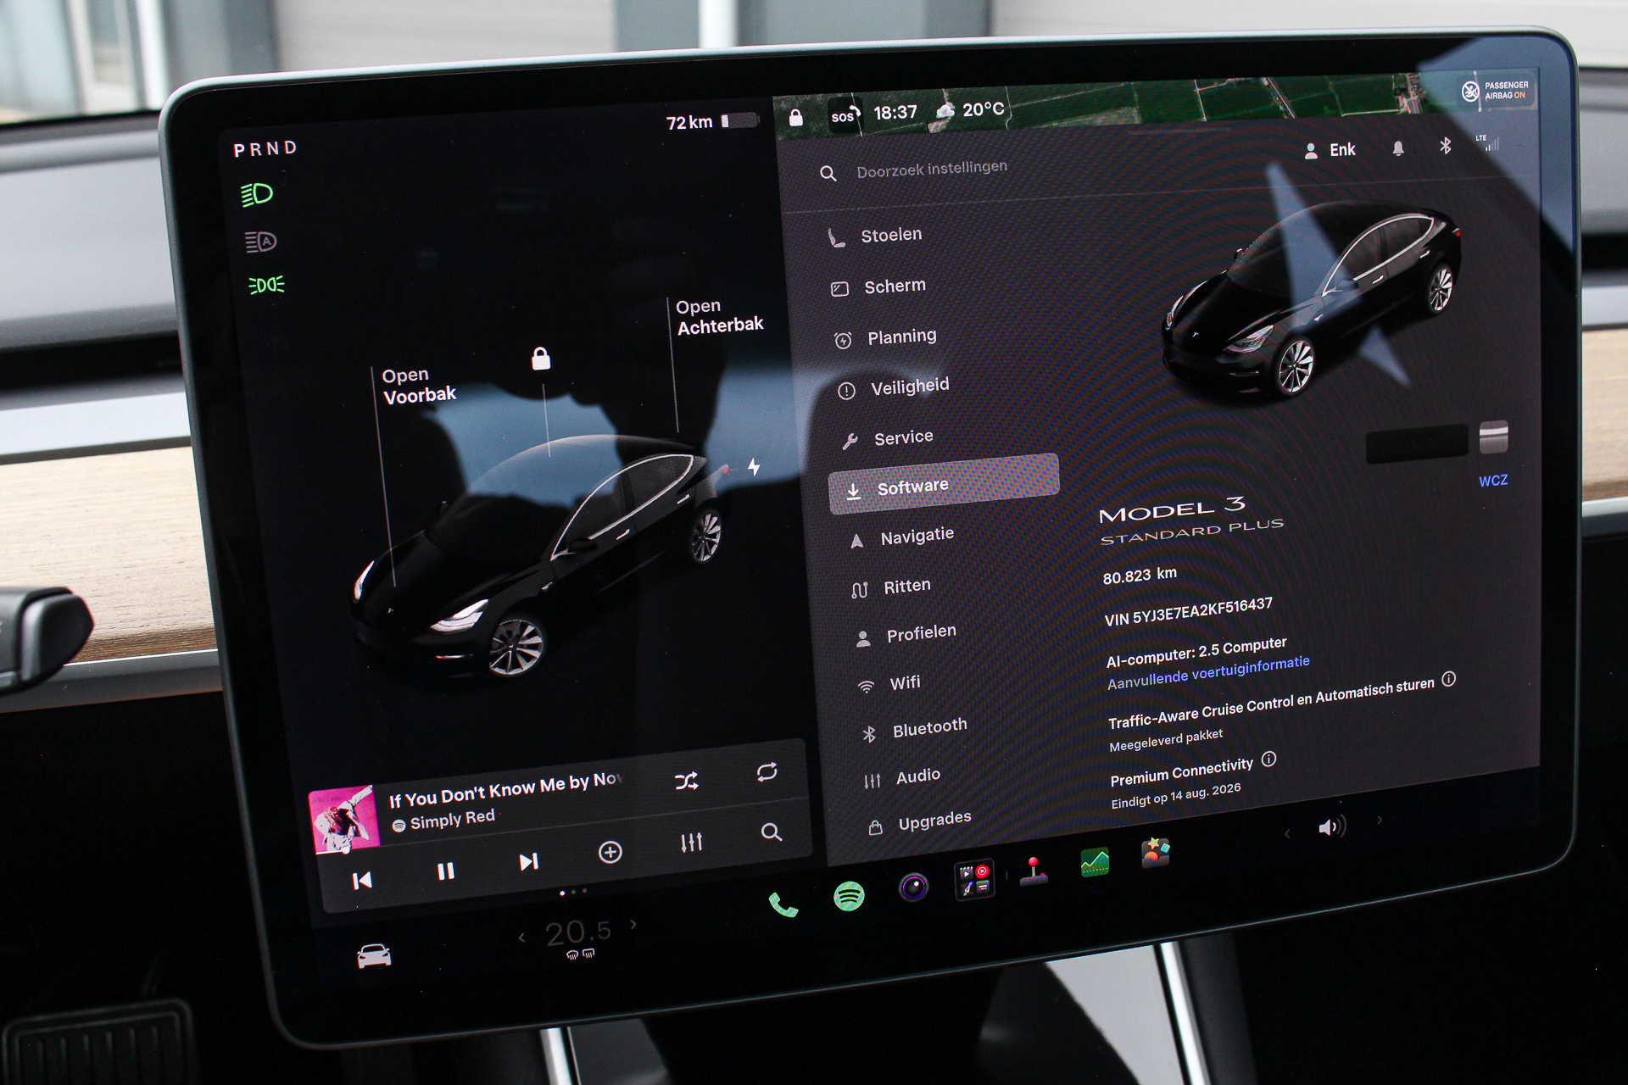The height and width of the screenshot is (1085, 1628).
Task: Open Aanvullende voertuiginformatie link
Action: point(1208,672)
